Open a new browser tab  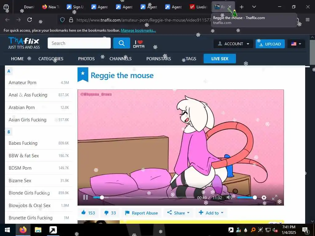(242, 7)
